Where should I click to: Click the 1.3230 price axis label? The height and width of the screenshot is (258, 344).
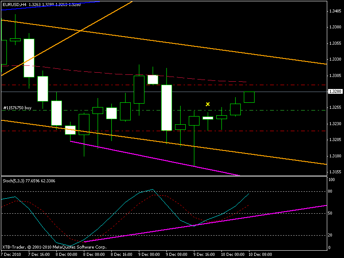(335, 124)
